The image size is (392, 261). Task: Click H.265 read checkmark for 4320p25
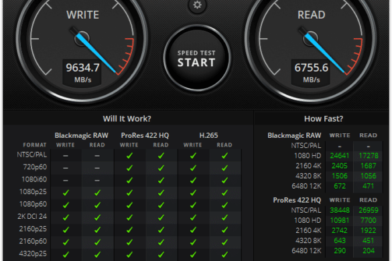(x=224, y=254)
